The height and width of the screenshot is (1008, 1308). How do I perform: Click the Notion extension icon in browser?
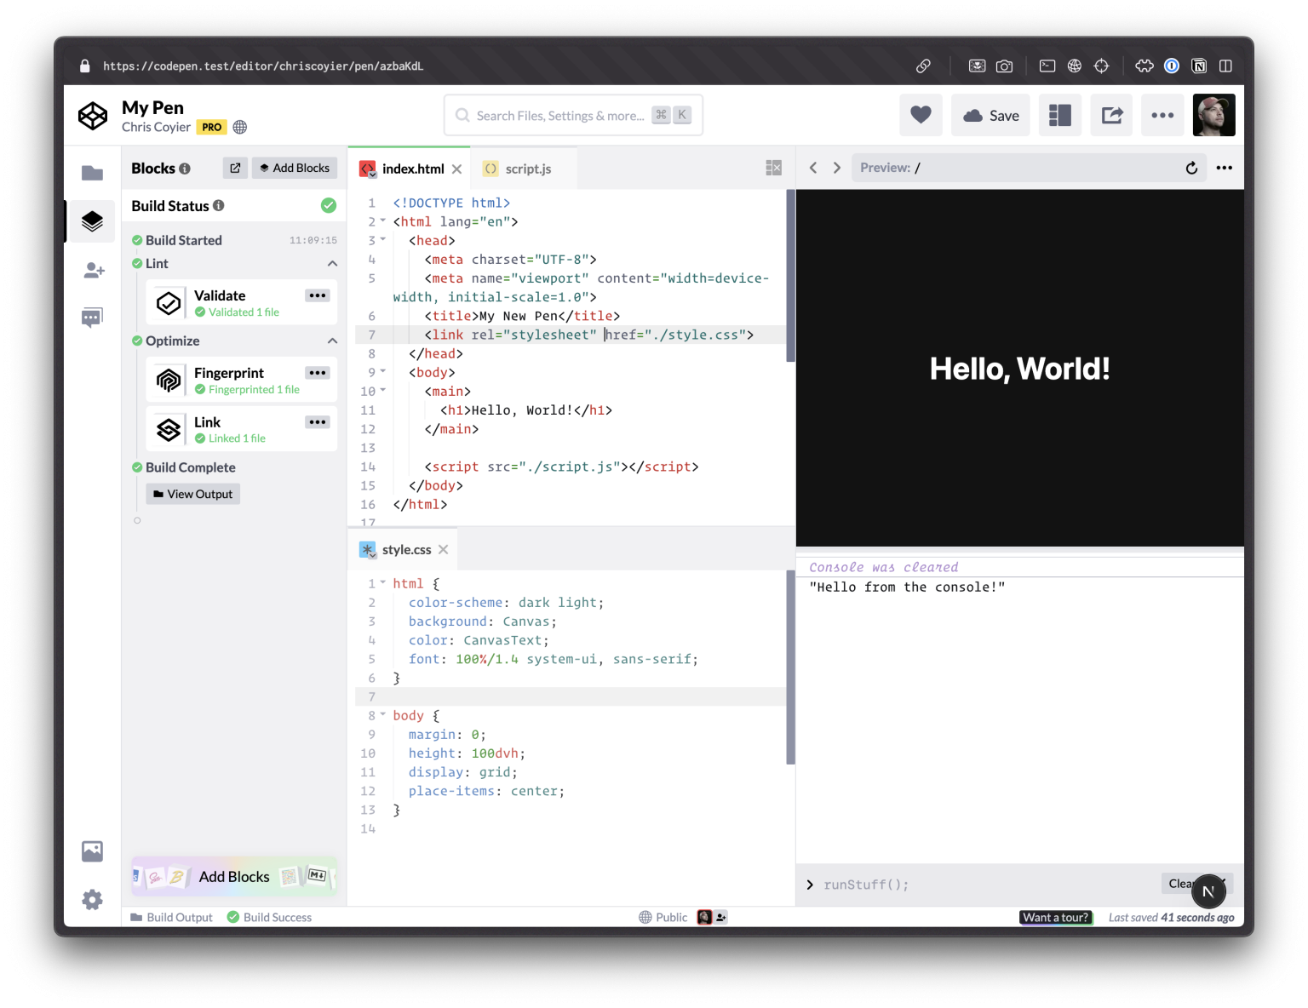pos(1199,66)
